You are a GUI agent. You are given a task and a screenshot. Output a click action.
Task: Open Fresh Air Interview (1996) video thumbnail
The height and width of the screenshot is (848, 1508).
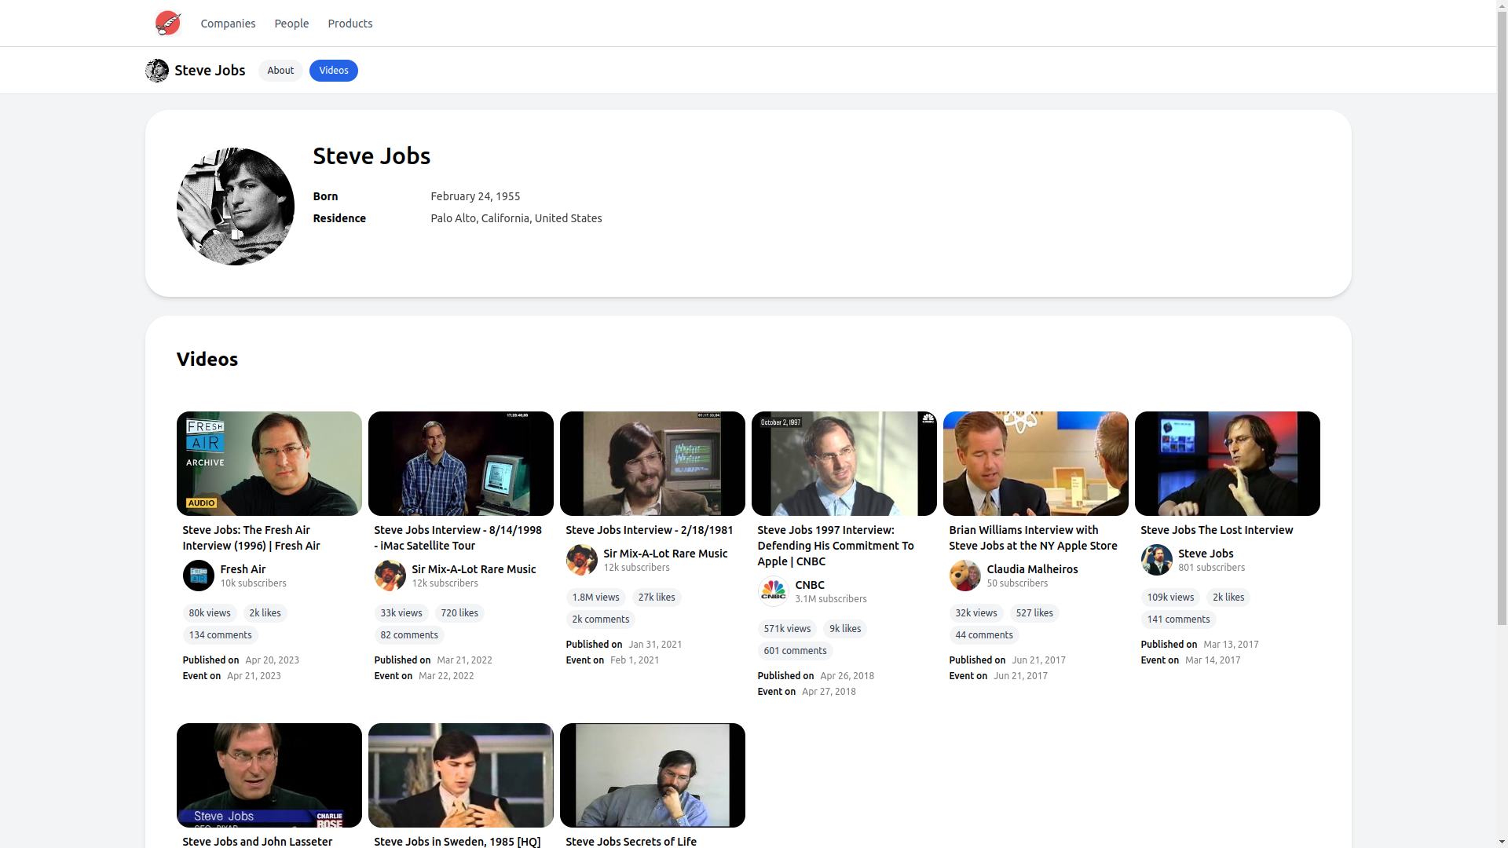tap(269, 463)
